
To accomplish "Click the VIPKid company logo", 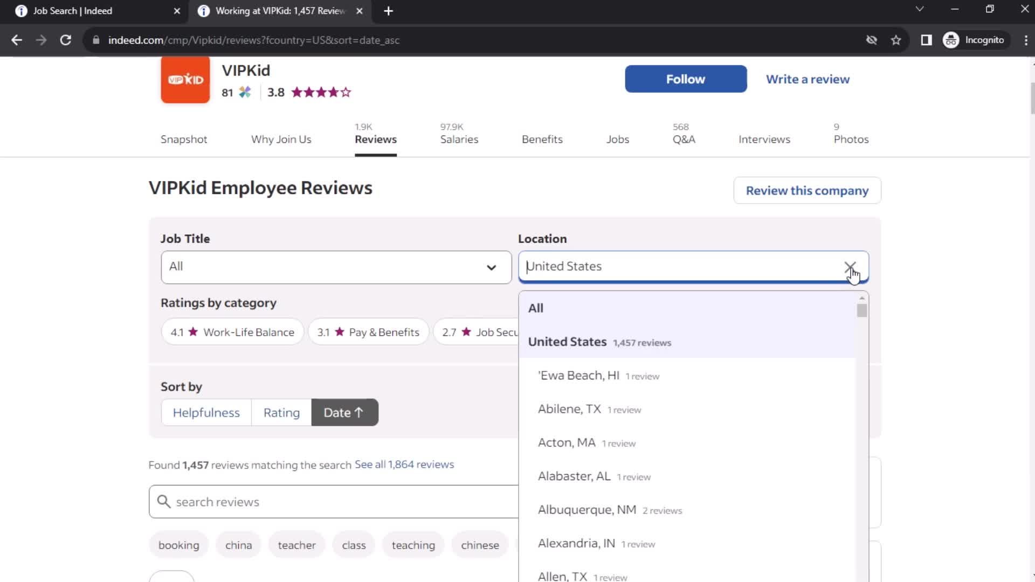I will pos(185,79).
